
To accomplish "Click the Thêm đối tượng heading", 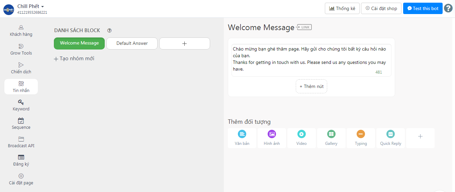I will click(x=249, y=122).
